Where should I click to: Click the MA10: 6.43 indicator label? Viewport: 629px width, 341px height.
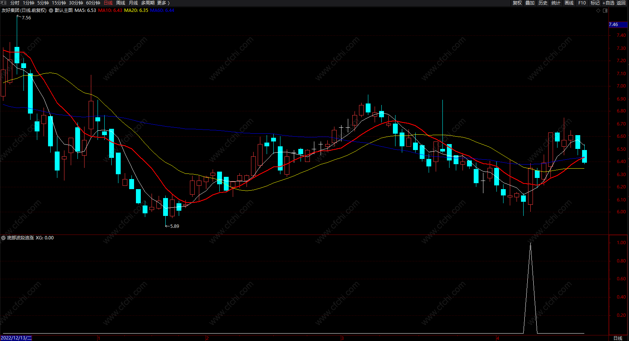click(110, 10)
